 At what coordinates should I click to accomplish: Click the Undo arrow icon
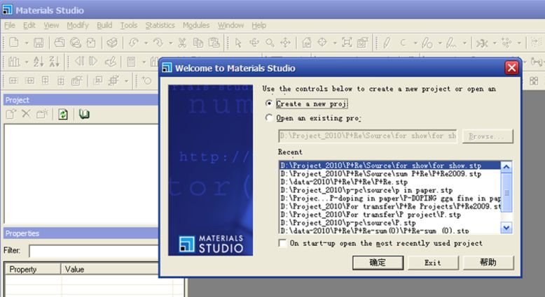click(x=134, y=43)
